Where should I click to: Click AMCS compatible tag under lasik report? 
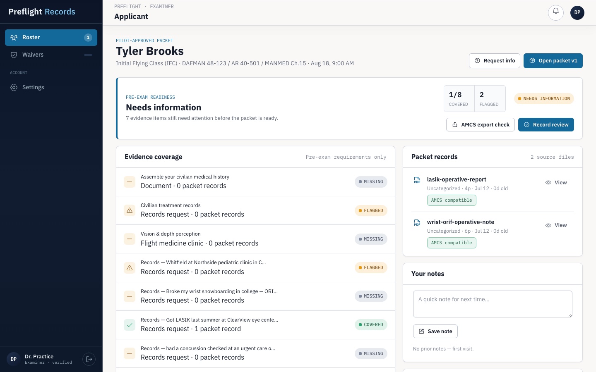(x=452, y=200)
